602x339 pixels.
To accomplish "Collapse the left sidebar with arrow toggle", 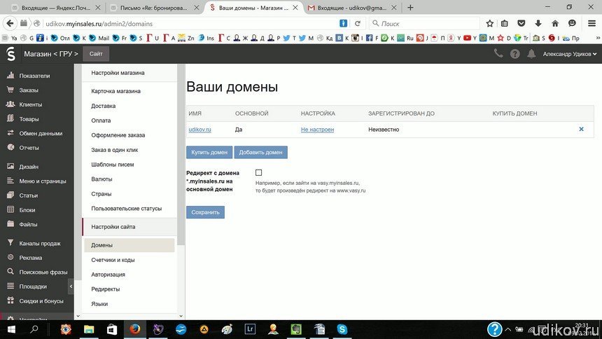I will coord(70,286).
